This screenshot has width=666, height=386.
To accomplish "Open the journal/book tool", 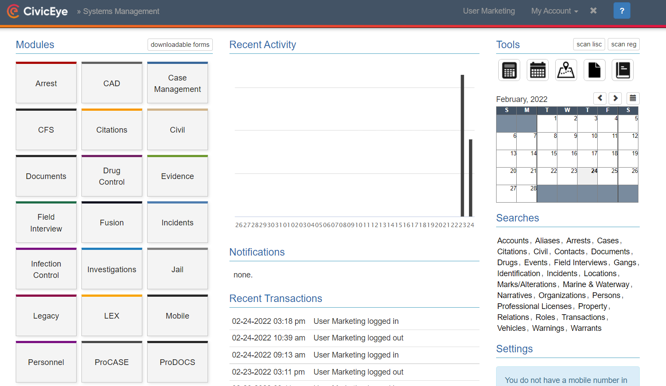I will tap(622, 70).
